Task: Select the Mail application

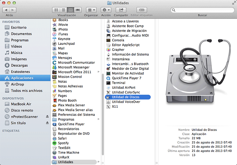Action: [61, 48]
